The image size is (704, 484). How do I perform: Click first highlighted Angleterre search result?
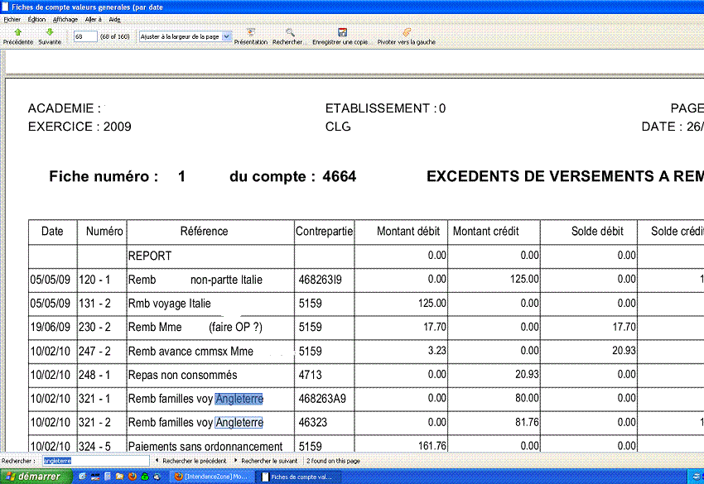point(239,399)
